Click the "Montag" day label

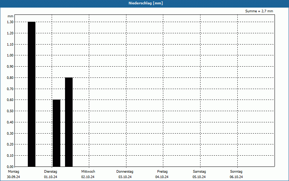tap(13, 172)
